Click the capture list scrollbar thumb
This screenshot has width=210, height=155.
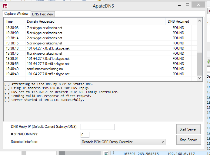(199, 64)
